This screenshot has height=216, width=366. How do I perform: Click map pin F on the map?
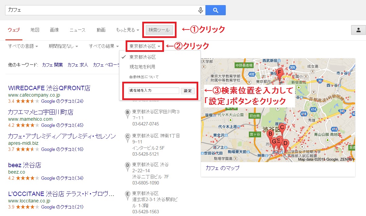click(279, 73)
